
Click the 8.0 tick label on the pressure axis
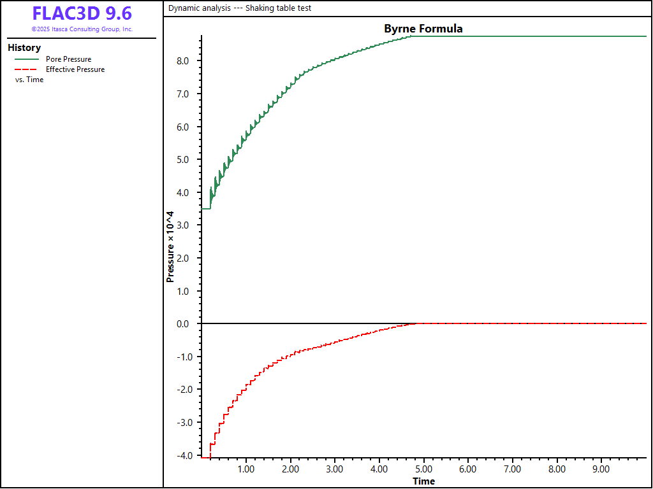click(x=182, y=61)
